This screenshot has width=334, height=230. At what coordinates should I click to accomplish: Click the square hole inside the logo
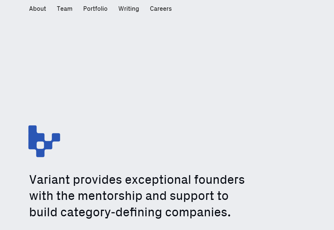41,145
